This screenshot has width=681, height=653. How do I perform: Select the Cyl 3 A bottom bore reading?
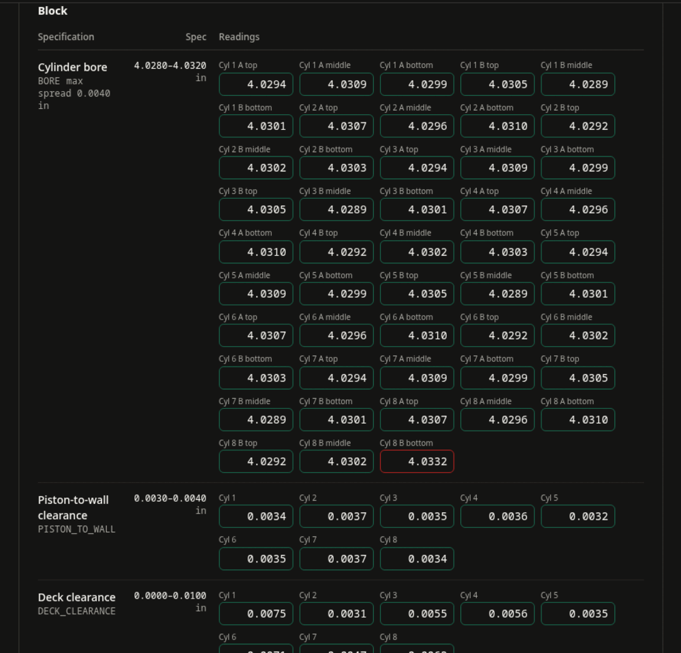[x=577, y=167]
